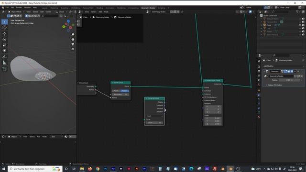Image resolution: width=306 pixels, height=172 pixels.
Task: Open the Window menu
Action: tap(27, 8)
